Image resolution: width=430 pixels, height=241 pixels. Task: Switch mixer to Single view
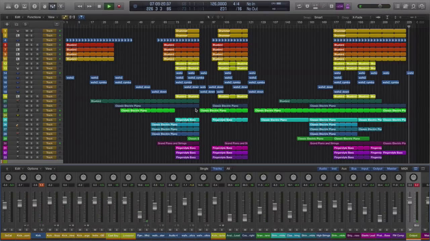(x=204, y=169)
